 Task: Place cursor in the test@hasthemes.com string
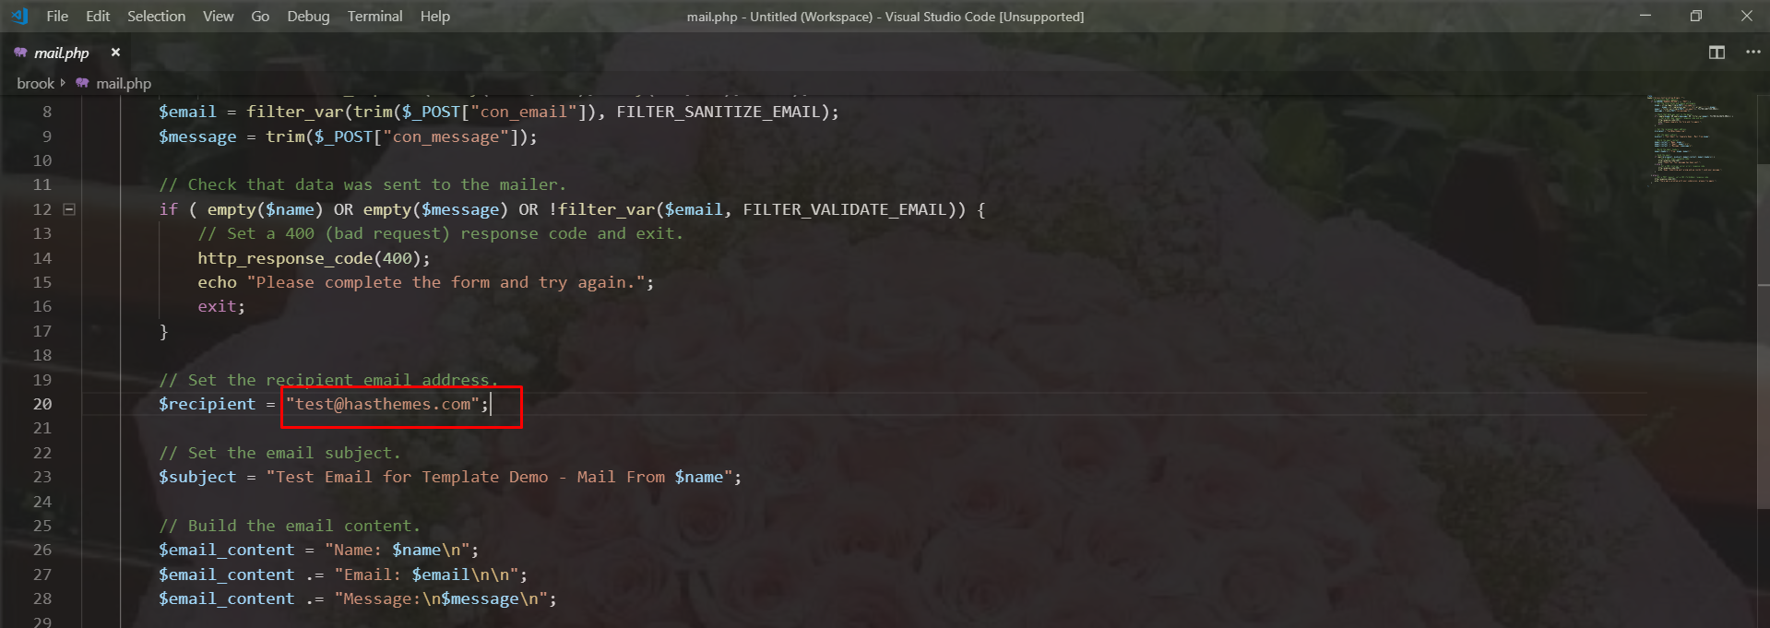click(x=383, y=404)
